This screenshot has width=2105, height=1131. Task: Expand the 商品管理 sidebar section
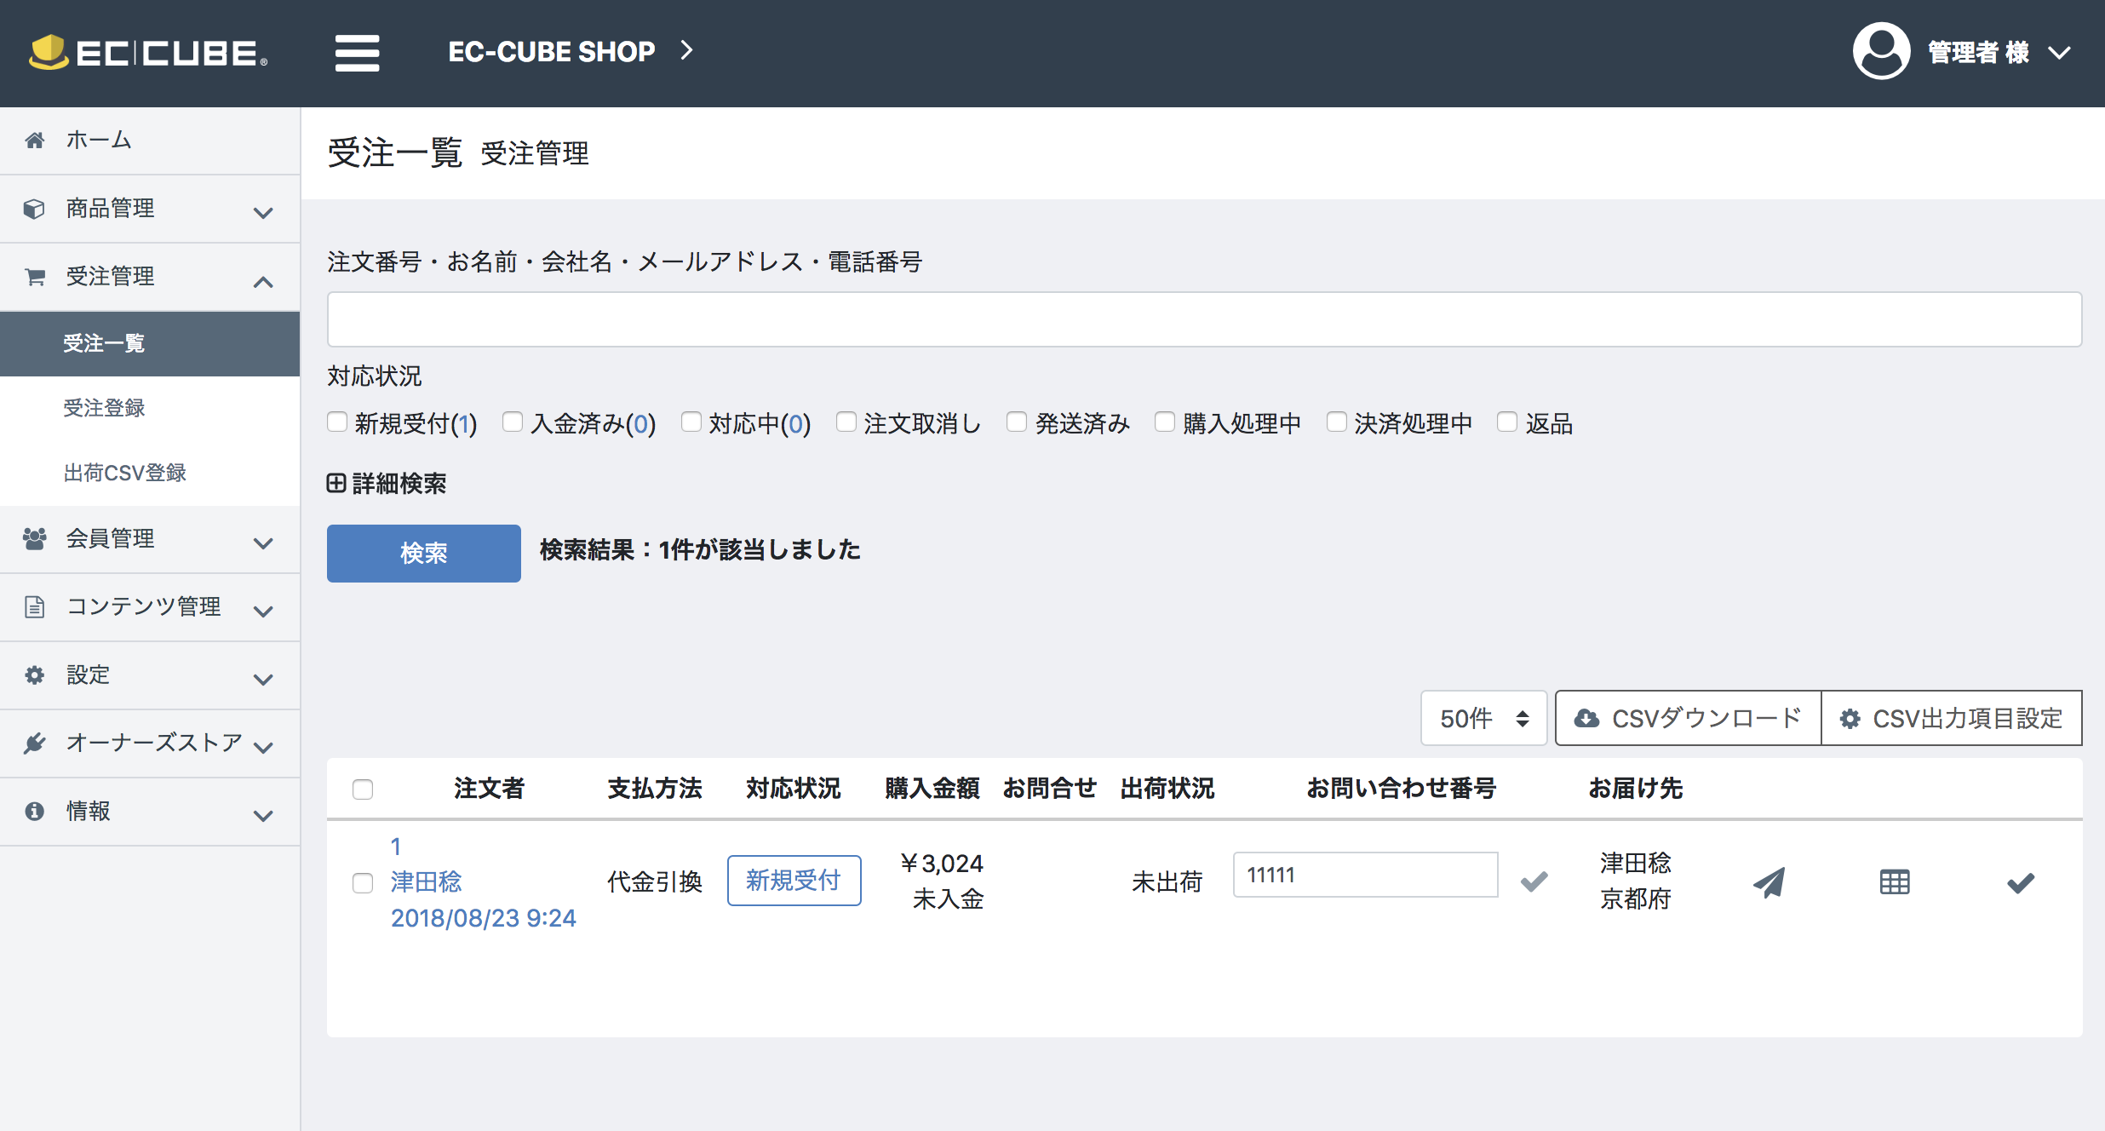click(110, 208)
